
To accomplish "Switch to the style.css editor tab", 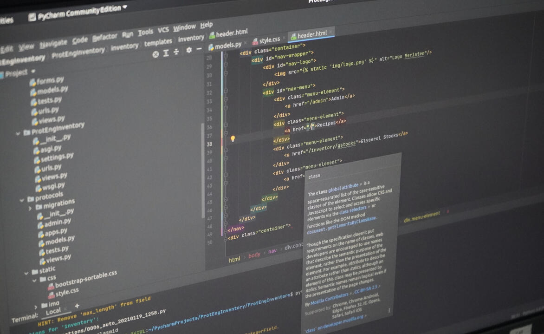I will [x=269, y=40].
